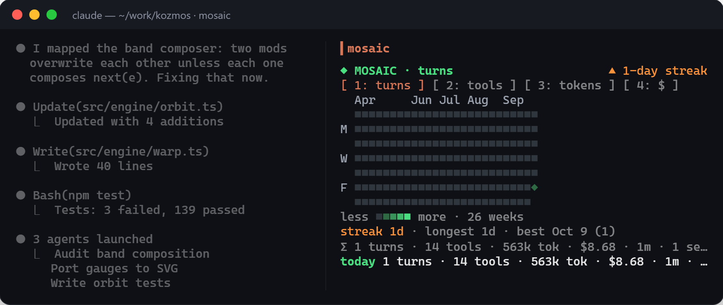Click the bullet beside Update(src/engine/orbit.ts)
Screen dimensions: 723x305
(x=21, y=107)
